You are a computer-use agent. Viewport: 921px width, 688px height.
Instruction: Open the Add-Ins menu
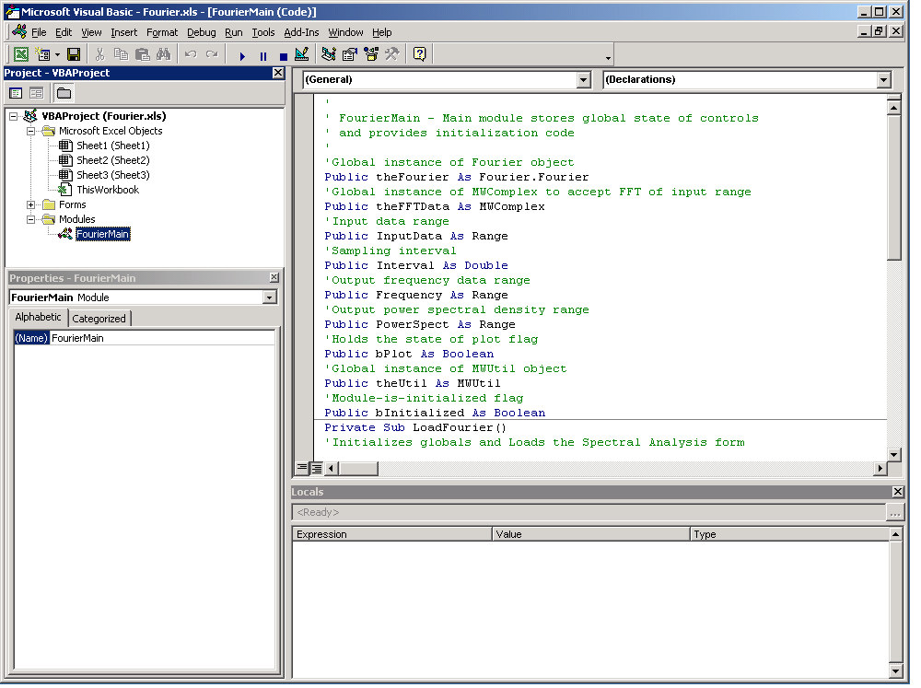301,32
